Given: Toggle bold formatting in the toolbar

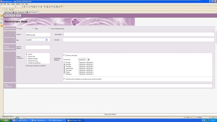Looking at the screenshot, I should coord(25,7).
